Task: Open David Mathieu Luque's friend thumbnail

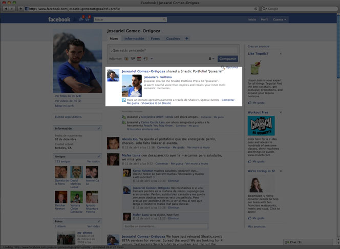Action: click(x=76, y=172)
